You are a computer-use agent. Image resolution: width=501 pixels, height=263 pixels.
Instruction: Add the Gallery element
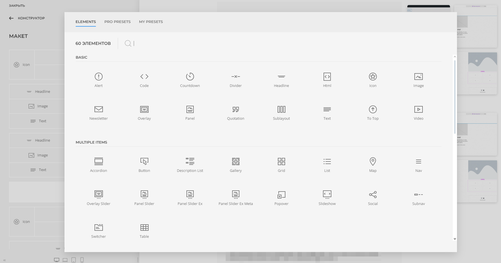[236, 165]
